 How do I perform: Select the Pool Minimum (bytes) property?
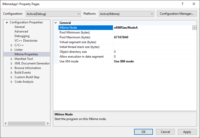tap(86, 32)
